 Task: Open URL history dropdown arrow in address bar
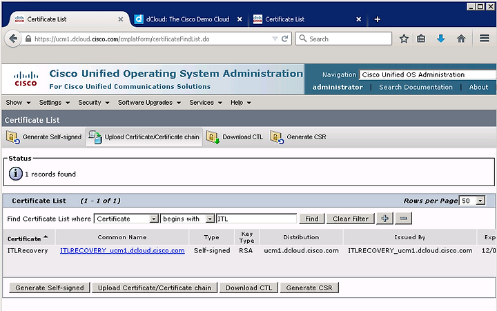[x=275, y=39]
